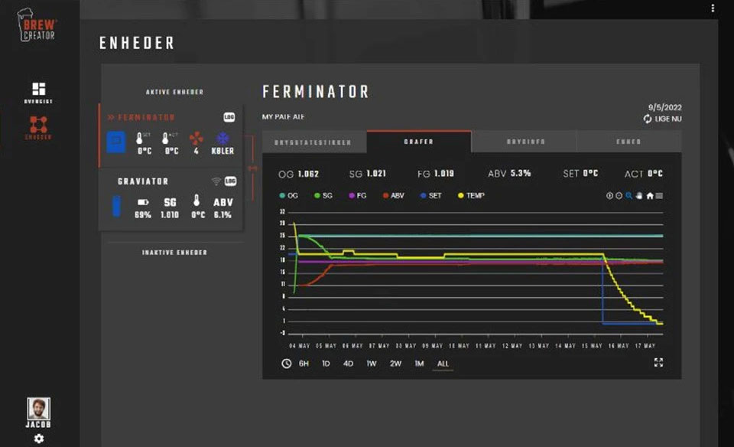
Task: Expand the Inaktive Enheder section
Action: pos(174,252)
